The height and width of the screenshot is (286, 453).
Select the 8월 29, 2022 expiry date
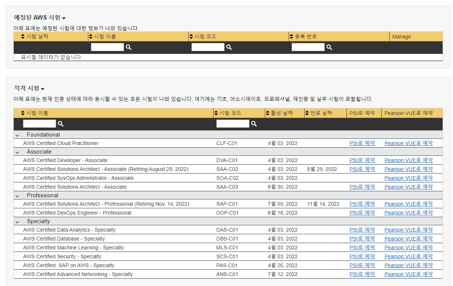pyautogui.click(x=322, y=169)
